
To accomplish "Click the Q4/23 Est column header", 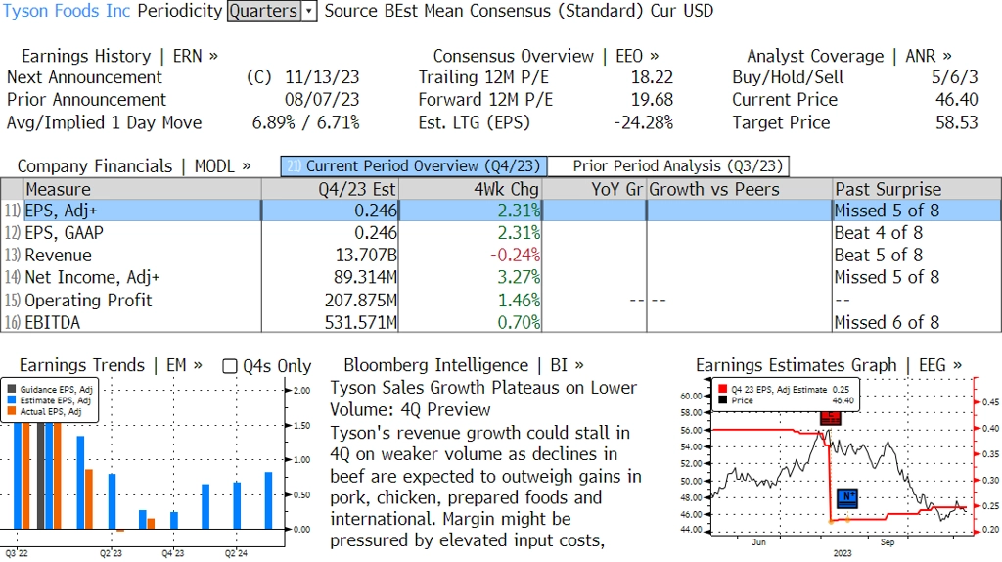I will coord(330,189).
